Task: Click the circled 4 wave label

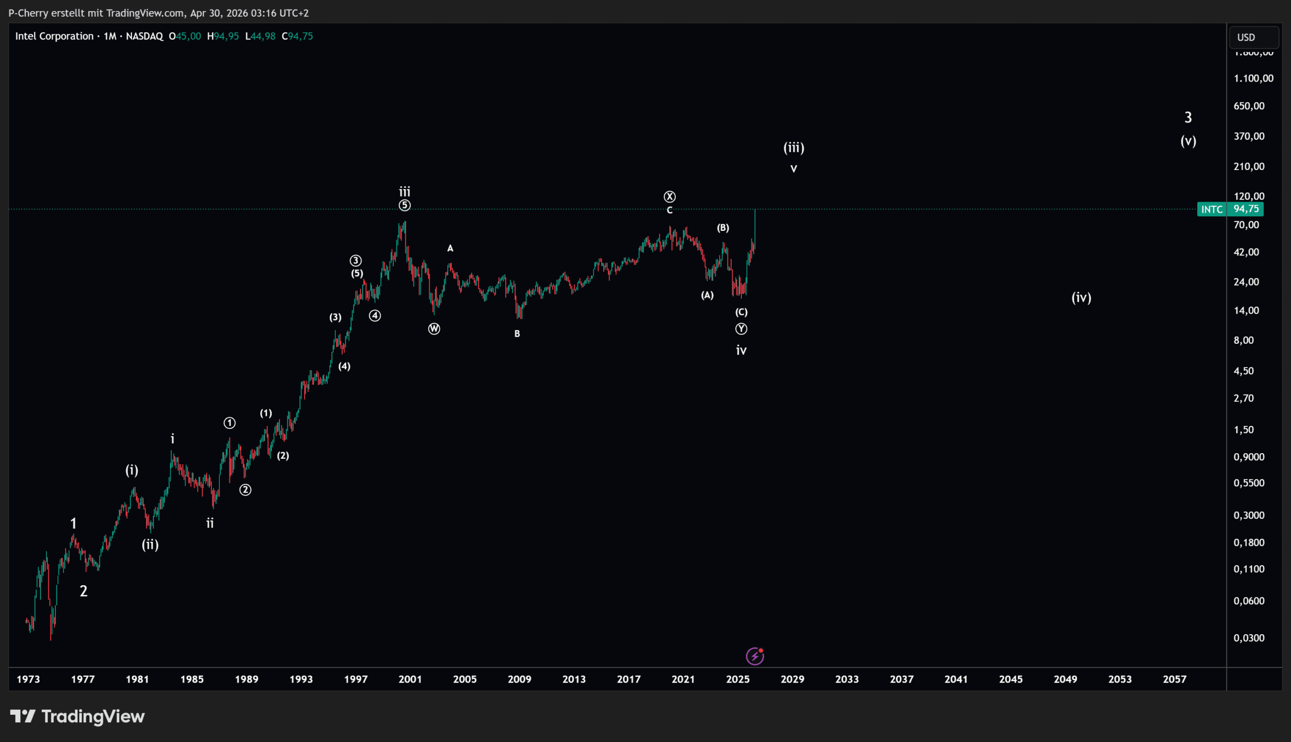Action: [375, 316]
